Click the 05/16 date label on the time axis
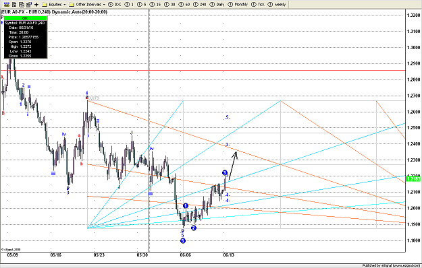Viewport: 422px width, 268px height. click(x=56, y=255)
